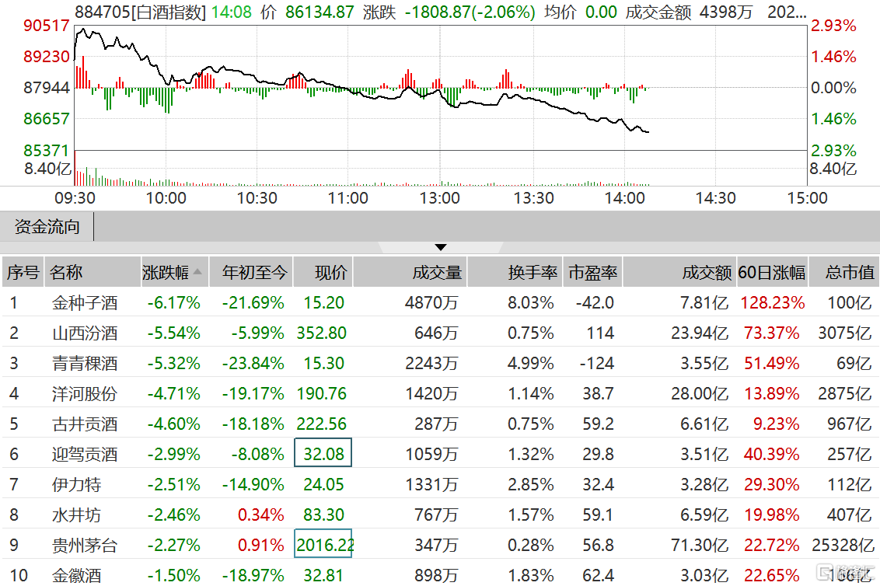Viewport: 880px width, 586px height.
Task: Click the sort arrow beside 涨跌幅
Action: click(x=197, y=272)
